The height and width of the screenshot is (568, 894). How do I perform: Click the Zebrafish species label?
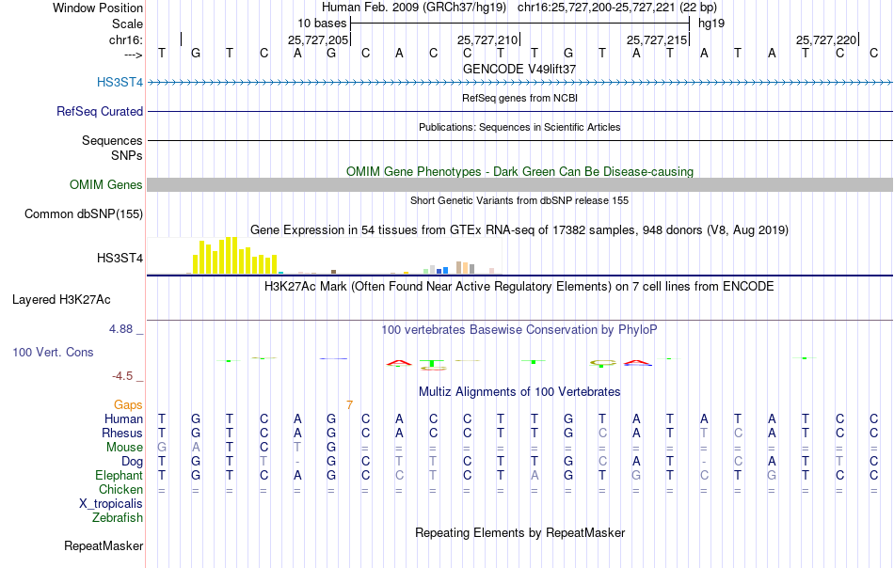[118, 518]
